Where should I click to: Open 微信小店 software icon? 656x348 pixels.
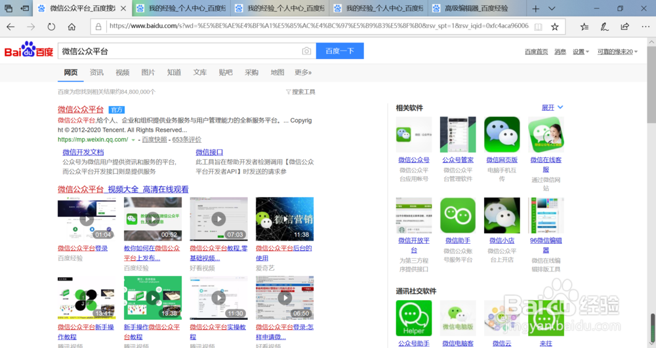pyautogui.click(x=502, y=215)
